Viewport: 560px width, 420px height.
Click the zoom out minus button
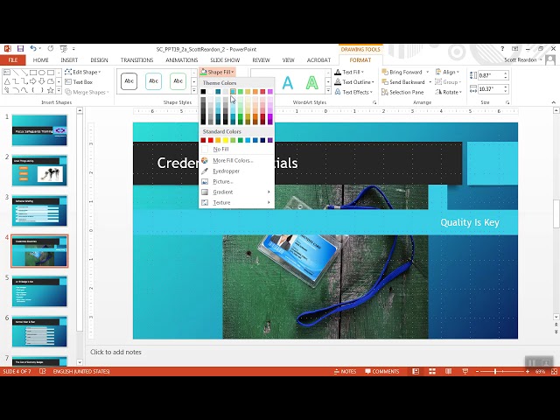tap(478, 372)
